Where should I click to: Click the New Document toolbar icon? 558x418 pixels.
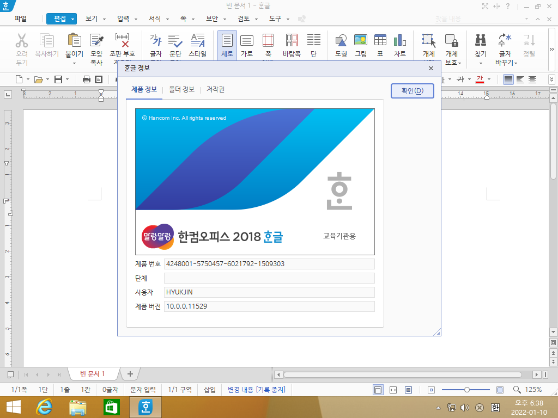(19, 79)
